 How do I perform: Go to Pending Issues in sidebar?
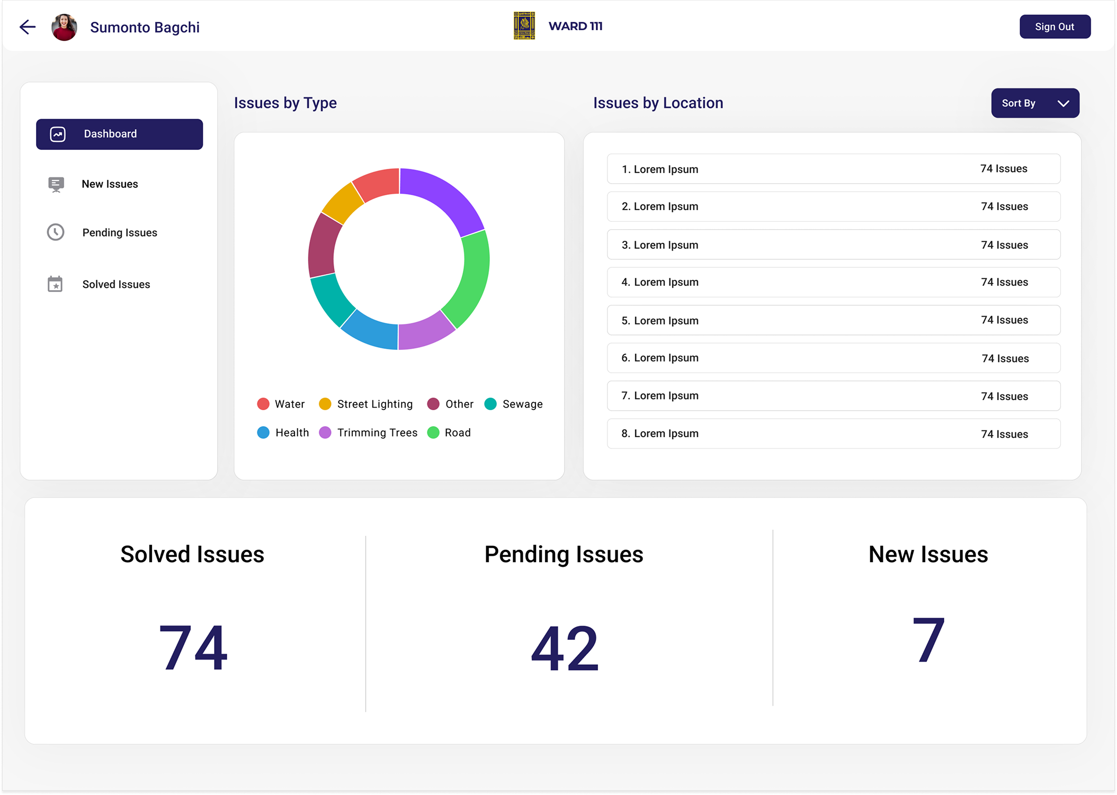pos(120,232)
